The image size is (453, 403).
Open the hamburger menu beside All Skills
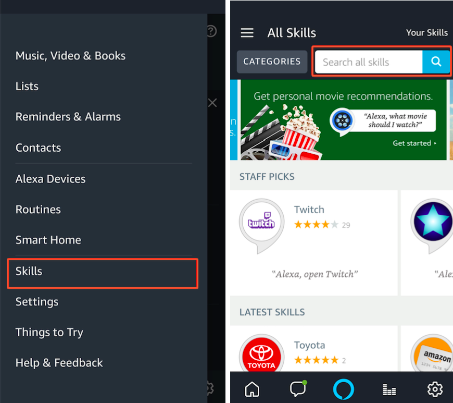pos(247,33)
